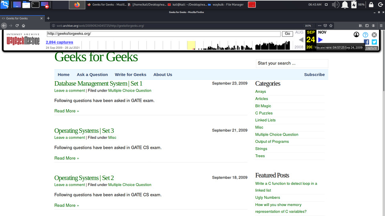The image size is (385, 216).
Task: Open the volume control in system tray
Action: (335, 5)
